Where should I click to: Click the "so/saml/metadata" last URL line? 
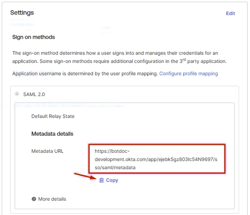(x=115, y=168)
